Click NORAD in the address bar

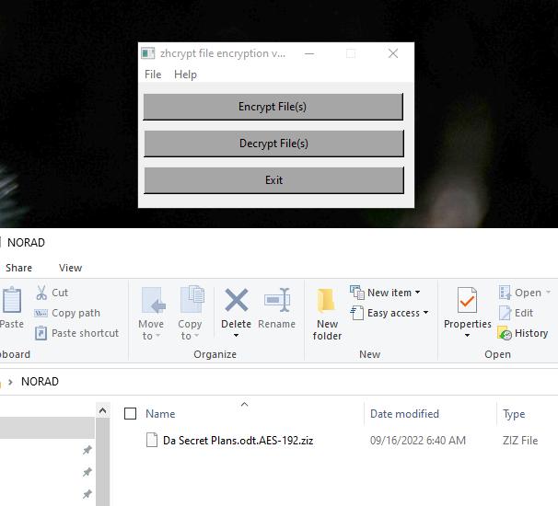click(40, 382)
